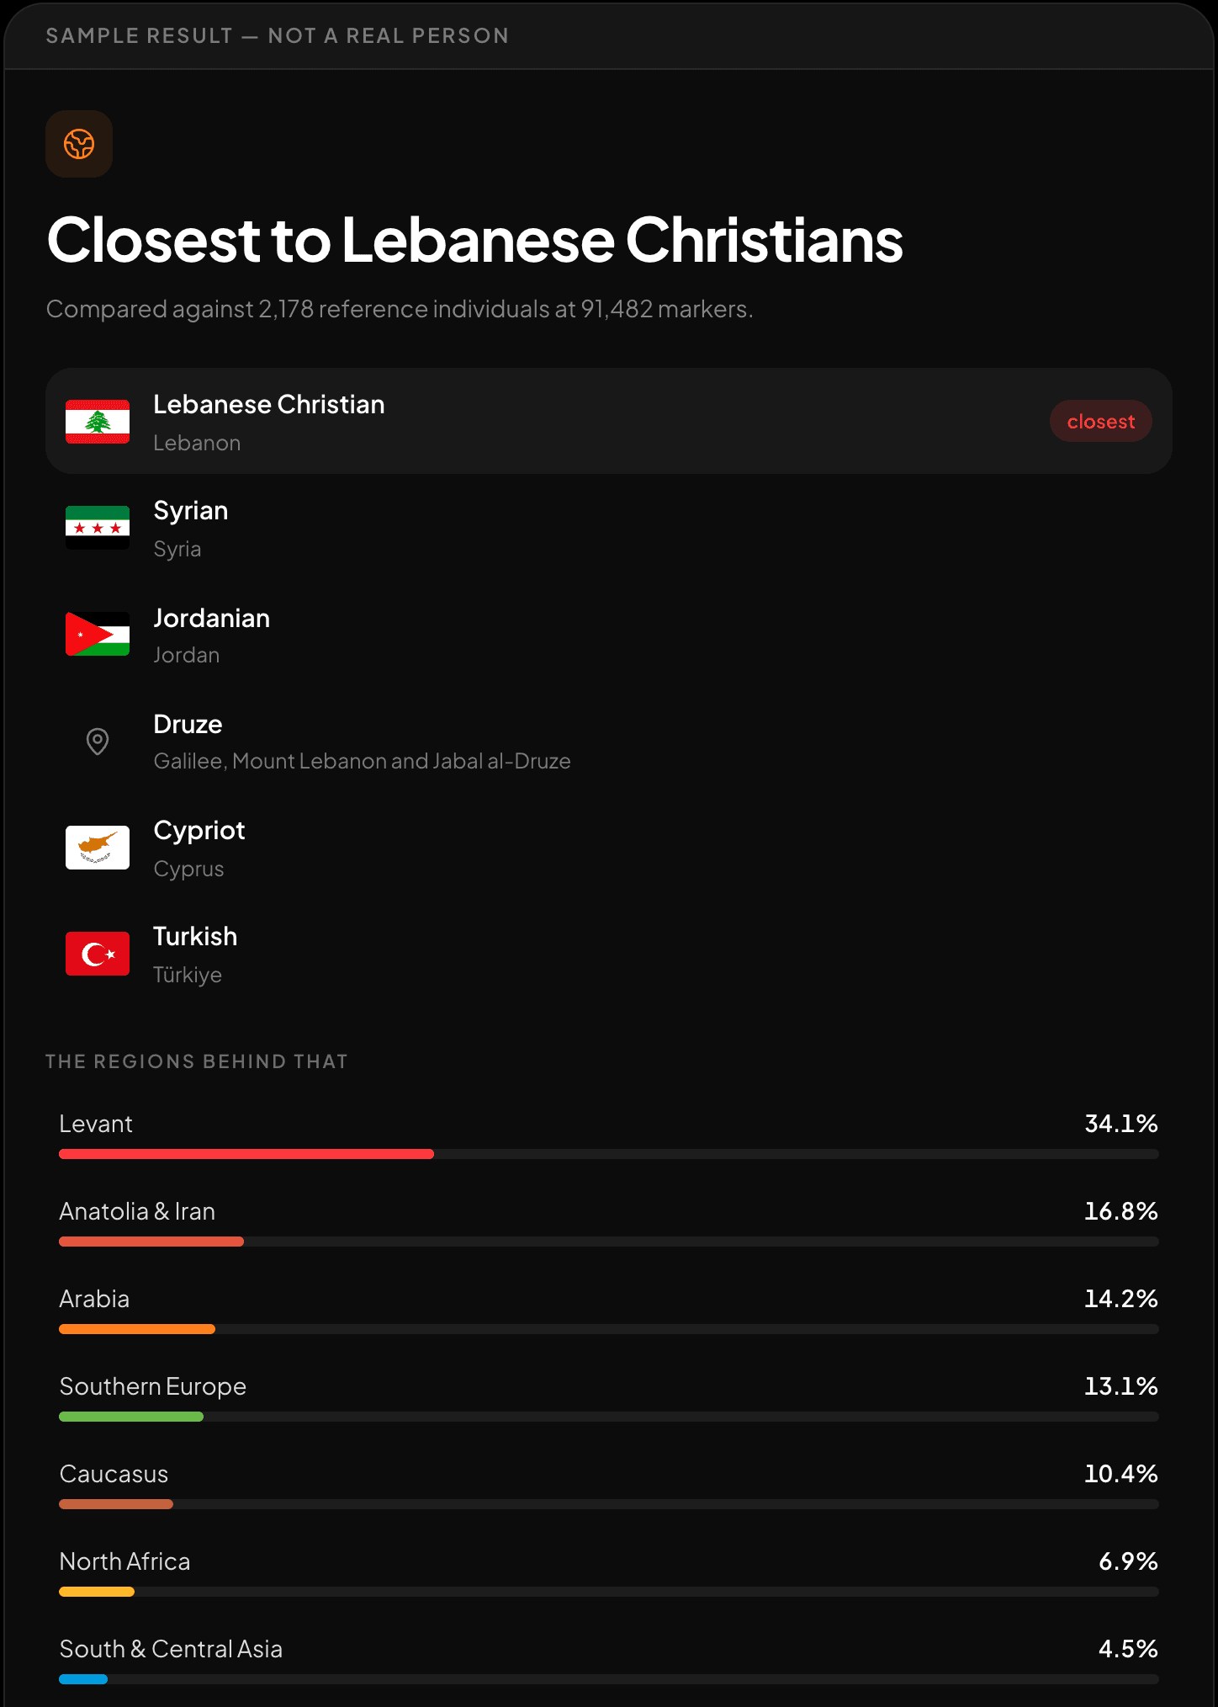Click the Anatolia & Iran bar

pyautogui.click(x=151, y=1242)
